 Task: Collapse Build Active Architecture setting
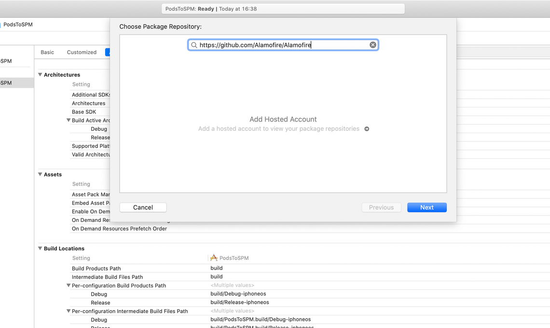click(69, 120)
